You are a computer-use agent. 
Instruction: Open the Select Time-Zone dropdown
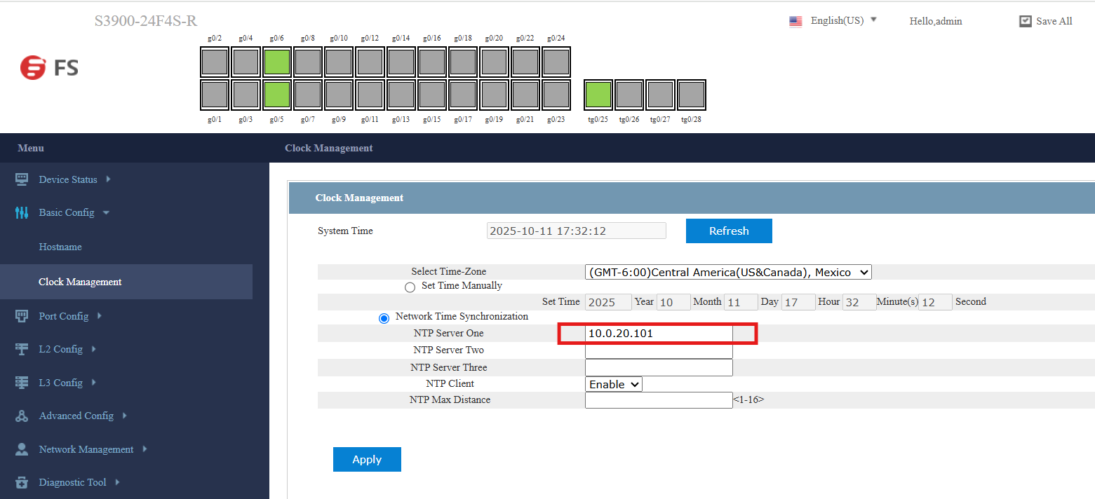point(727,272)
